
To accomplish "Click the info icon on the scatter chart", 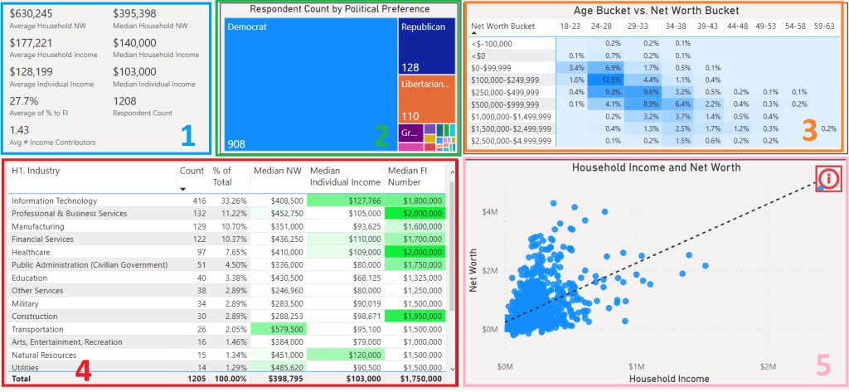I will coord(830,177).
